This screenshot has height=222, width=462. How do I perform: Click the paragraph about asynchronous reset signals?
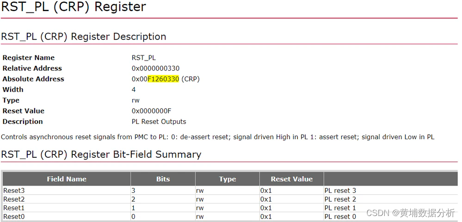coord(217,137)
